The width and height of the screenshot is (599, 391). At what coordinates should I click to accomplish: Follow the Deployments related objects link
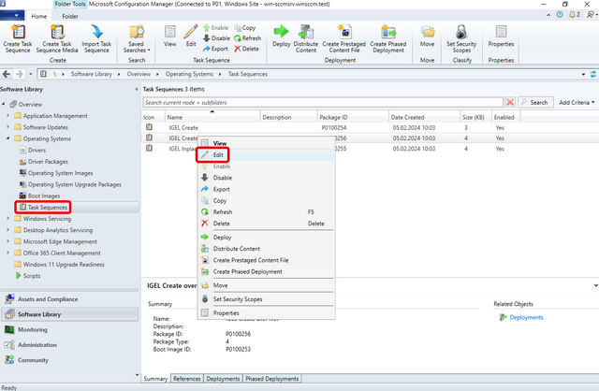[526, 318]
